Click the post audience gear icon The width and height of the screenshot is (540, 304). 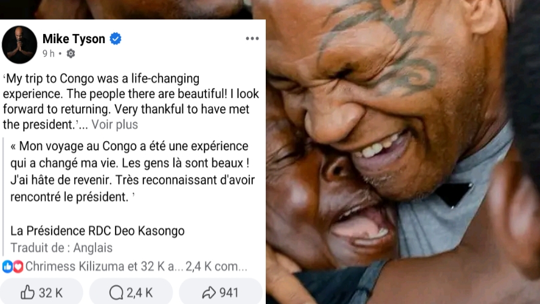(x=71, y=54)
